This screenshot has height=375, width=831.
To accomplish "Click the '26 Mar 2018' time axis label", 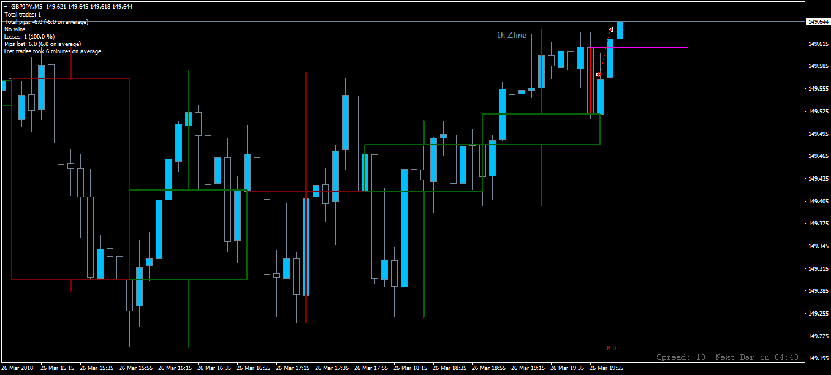I will pos(17,368).
